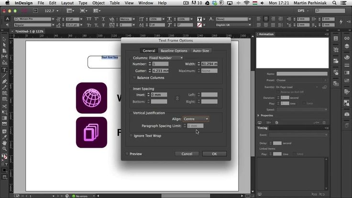Select the Pen tool
The height and width of the screenshot is (198, 352).
tap(4, 81)
